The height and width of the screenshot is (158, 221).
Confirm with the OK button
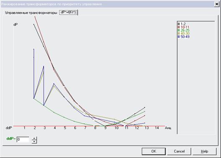pos(154,151)
